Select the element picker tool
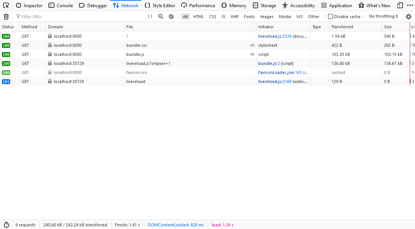Screen dimensions: 415x229 point(6,5)
